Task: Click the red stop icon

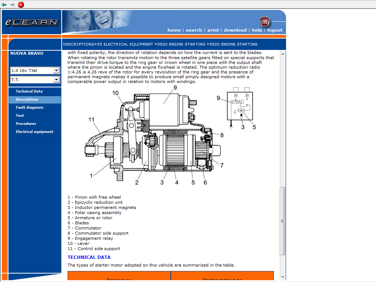Action: (21, 4)
